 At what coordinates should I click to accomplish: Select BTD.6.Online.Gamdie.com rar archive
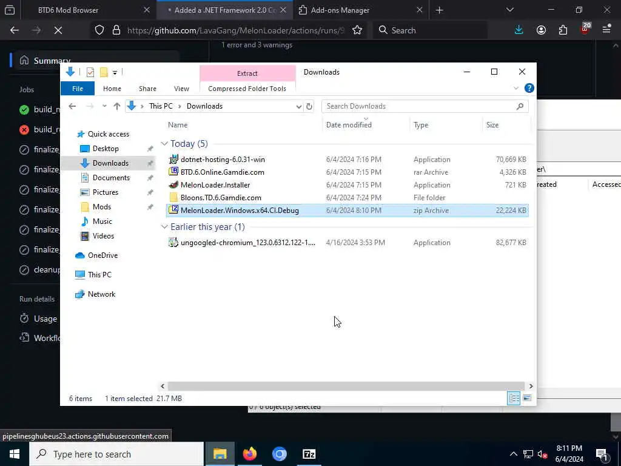(x=347, y=172)
